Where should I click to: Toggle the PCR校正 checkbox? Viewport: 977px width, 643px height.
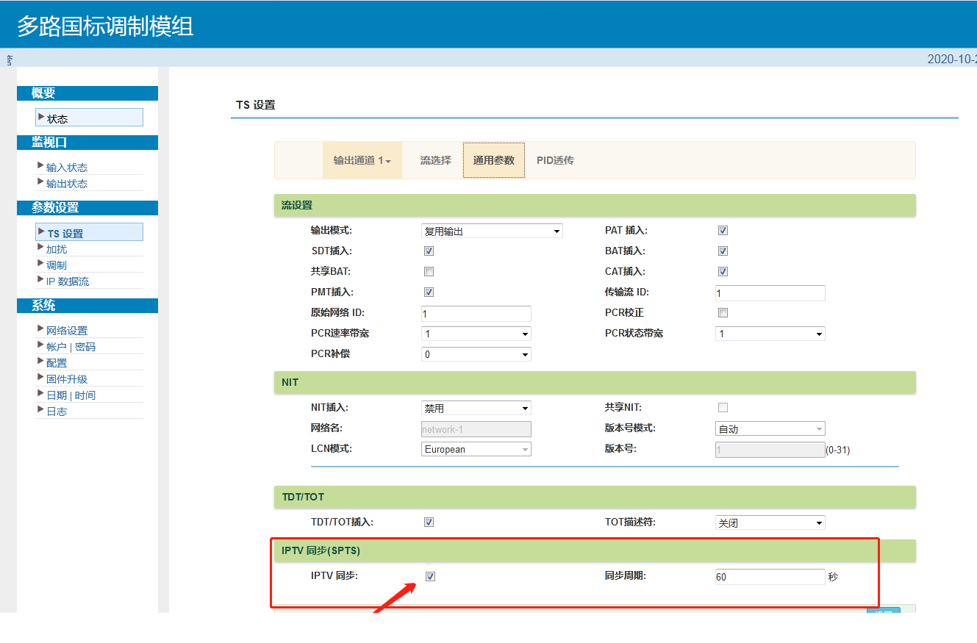(x=723, y=313)
